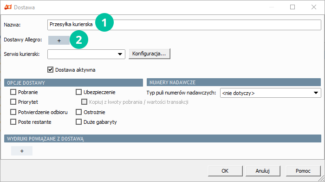Toggle the Ubezpieczenie checkbox
325x182 pixels.
79,92
